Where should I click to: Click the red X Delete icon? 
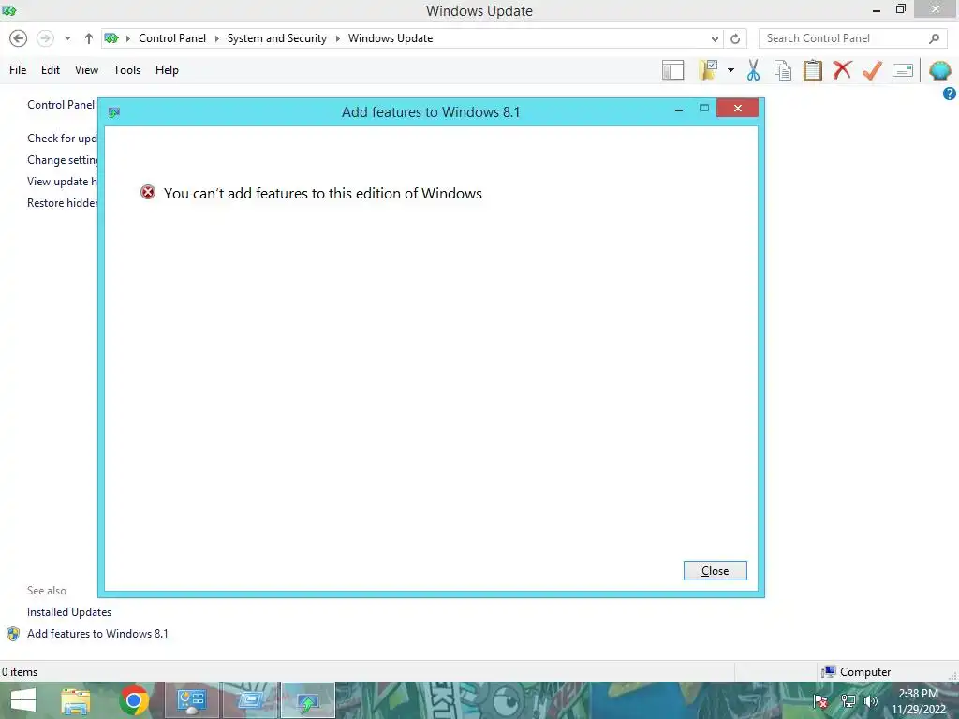842,69
